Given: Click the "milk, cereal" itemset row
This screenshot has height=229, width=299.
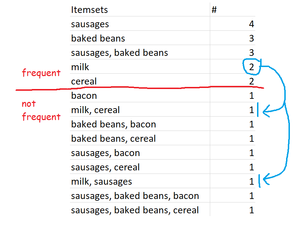Looking at the screenshot, I should (x=163, y=110).
